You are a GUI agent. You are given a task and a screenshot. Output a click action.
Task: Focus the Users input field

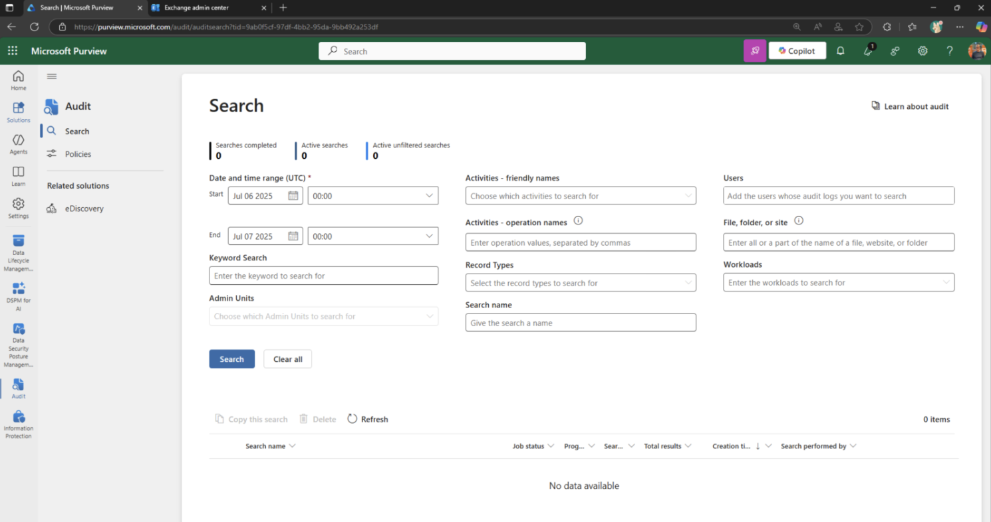coord(839,196)
